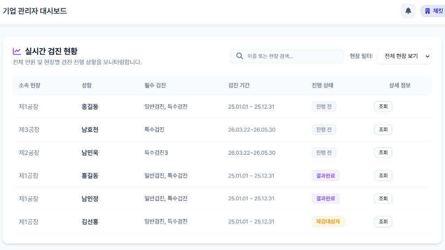This screenshot has width=445, height=250.
Task: Click the magnifier icon in search box
Action: [240, 56]
